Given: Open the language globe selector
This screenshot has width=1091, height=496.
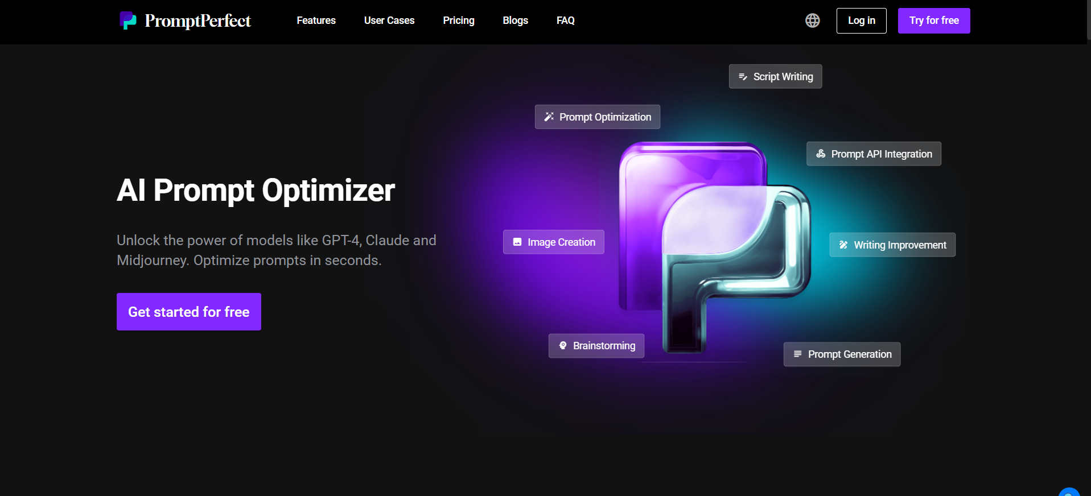Looking at the screenshot, I should [x=812, y=20].
